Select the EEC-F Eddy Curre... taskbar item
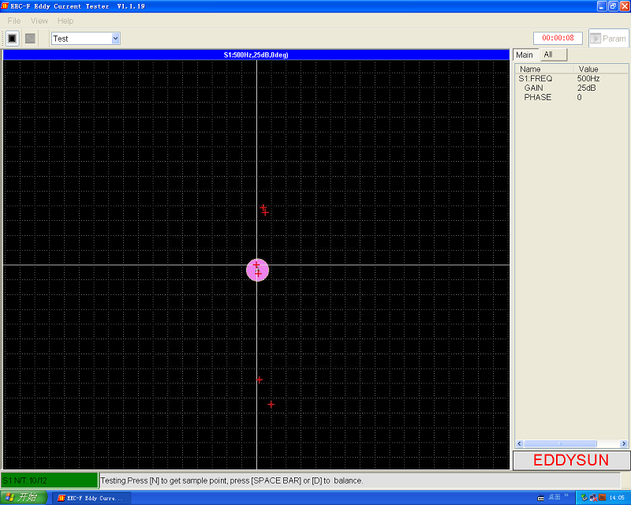Image resolution: width=631 pixels, height=505 pixels. (x=91, y=498)
